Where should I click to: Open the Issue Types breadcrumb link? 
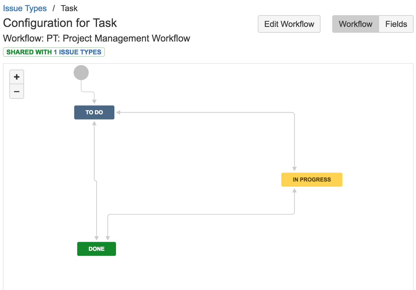[x=25, y=8]
